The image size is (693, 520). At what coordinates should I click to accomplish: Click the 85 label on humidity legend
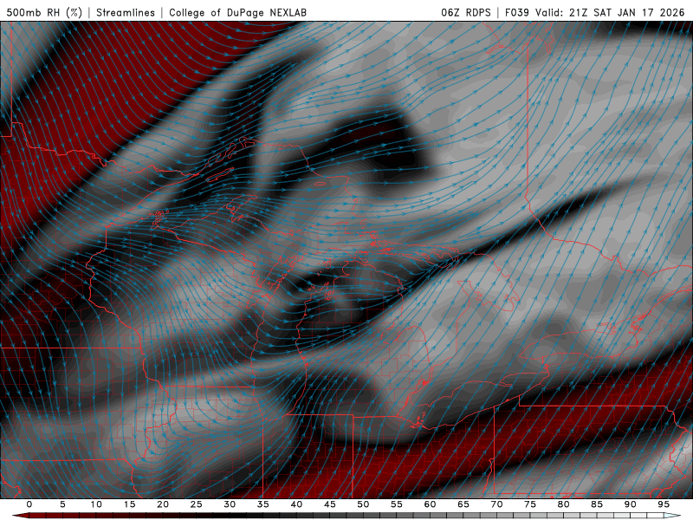[597, 504]
